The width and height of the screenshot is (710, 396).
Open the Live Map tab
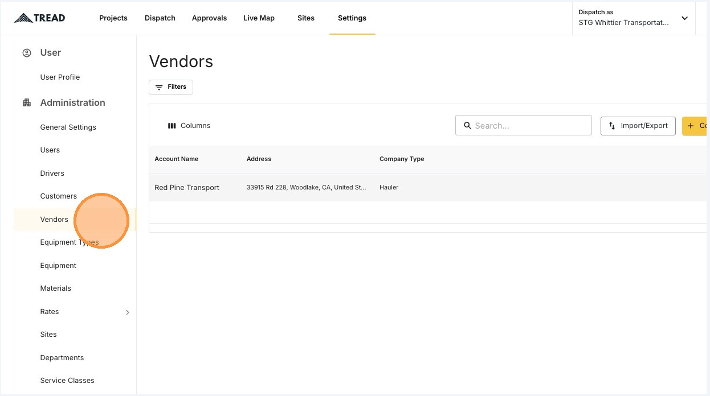click(259, 18)
